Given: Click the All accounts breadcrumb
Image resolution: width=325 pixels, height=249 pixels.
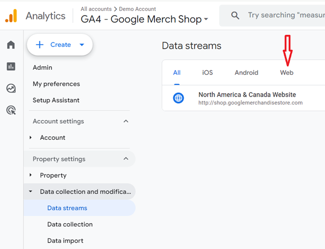Looking at the screenshot, I should 96,9.
